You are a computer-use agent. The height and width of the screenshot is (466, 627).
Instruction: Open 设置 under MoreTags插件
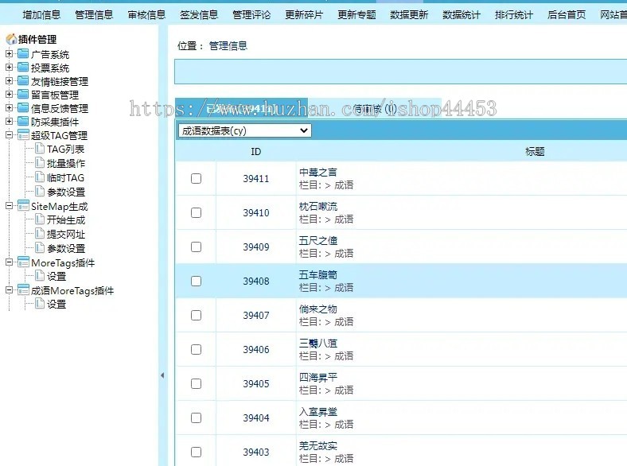(56, 276)
